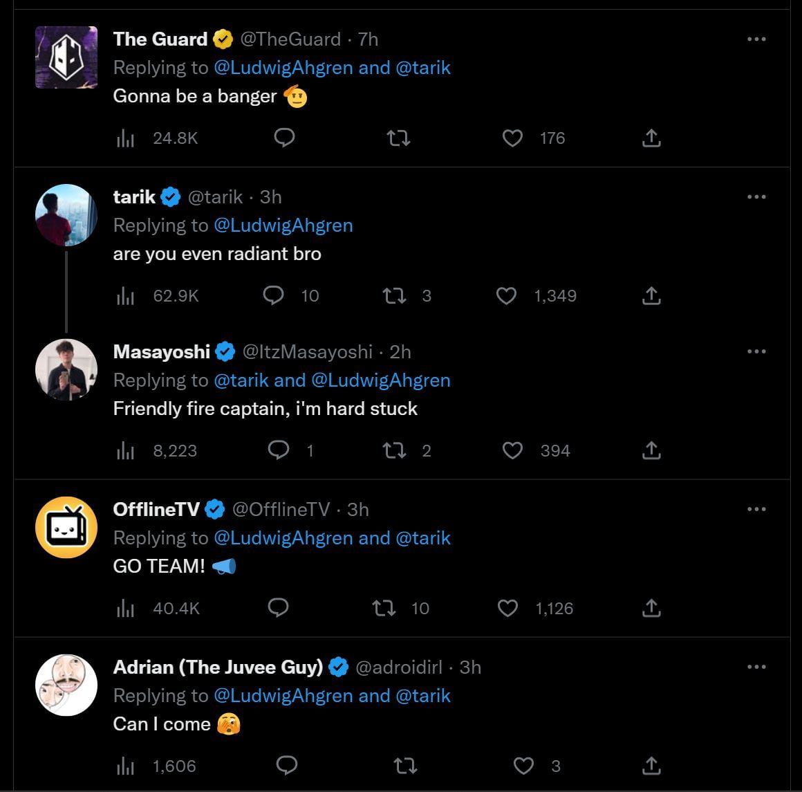Share OfflineTV's "GO TEAM!" tweet
This screenshot has width=802, height=792.
pos(651,608)
